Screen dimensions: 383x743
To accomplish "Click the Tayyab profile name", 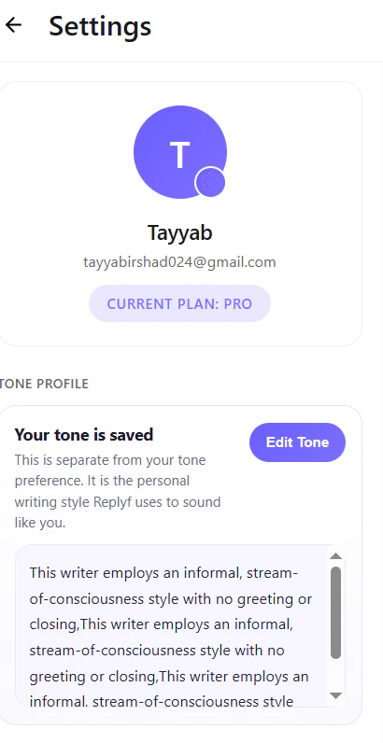I will [x=179, y=232].
